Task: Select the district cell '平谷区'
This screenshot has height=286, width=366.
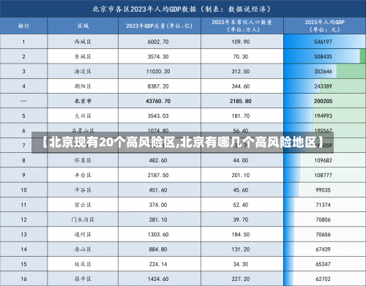Action: 83,190
